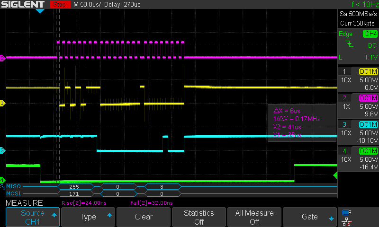Click channel 3 DC1M coupling badge
379x227 pixels.
tap(368, 124)
